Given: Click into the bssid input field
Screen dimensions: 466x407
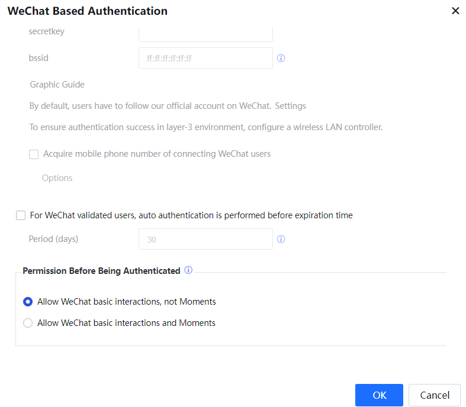Looking at the screenshot, I should 205,59.
